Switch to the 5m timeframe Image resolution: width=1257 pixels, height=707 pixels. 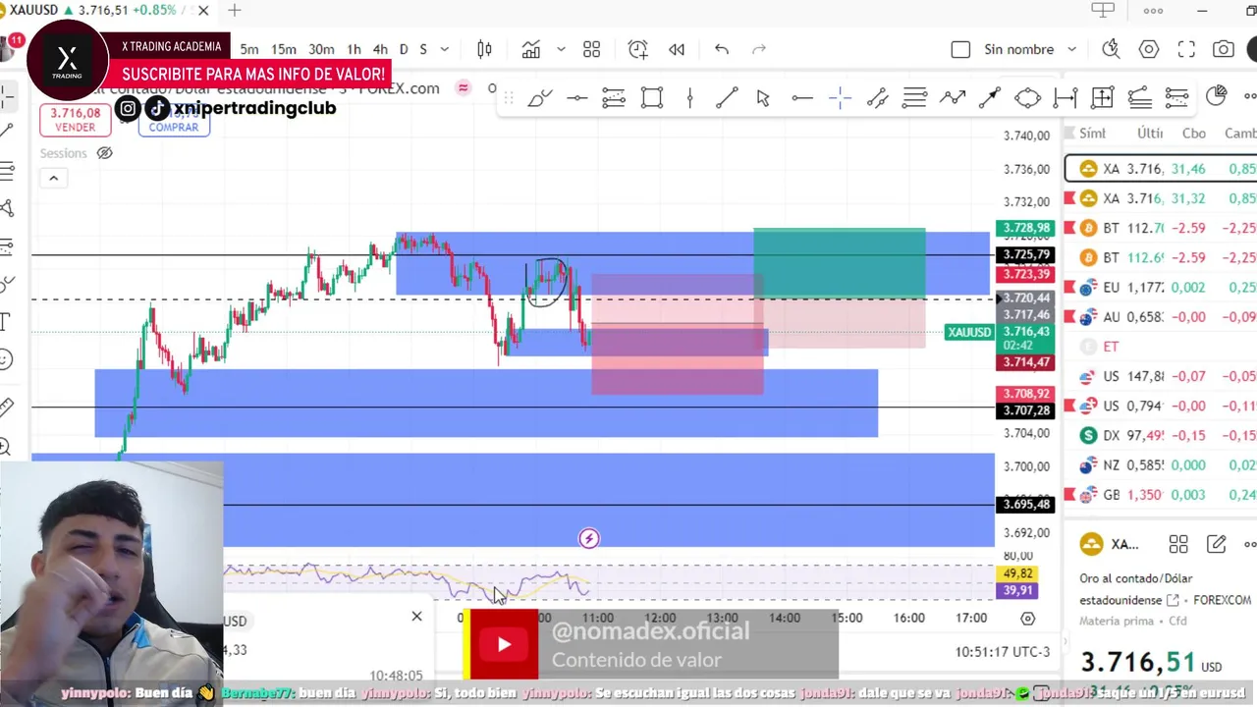click(249, 49)
